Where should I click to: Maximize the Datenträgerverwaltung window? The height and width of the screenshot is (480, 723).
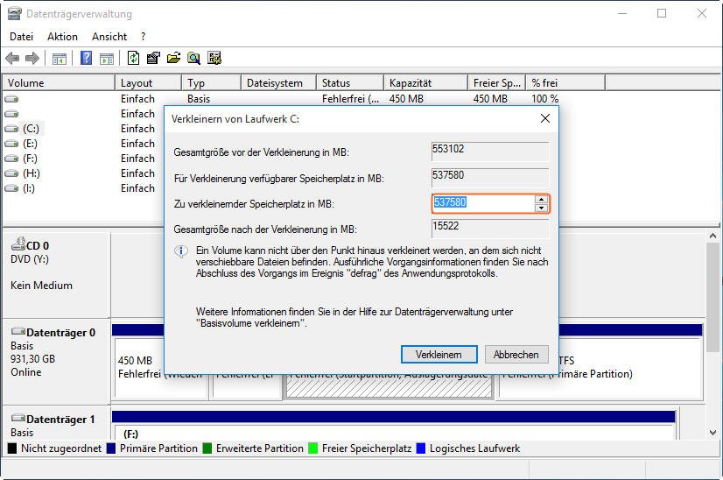662,13
